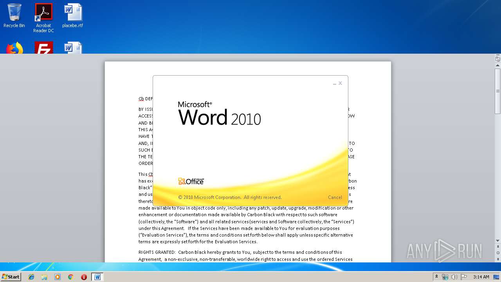Minimize the Word 2010 splash screen

(x=335, y=83)
